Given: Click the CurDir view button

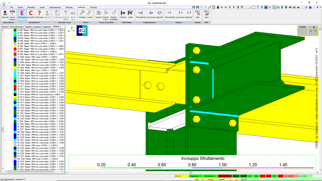Looking at the screenshot, I should pyautogui.click(x=302, y=31).
